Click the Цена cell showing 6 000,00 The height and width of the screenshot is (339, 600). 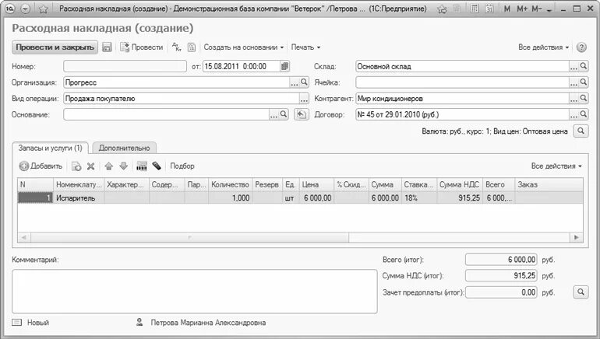coord(317,197)
